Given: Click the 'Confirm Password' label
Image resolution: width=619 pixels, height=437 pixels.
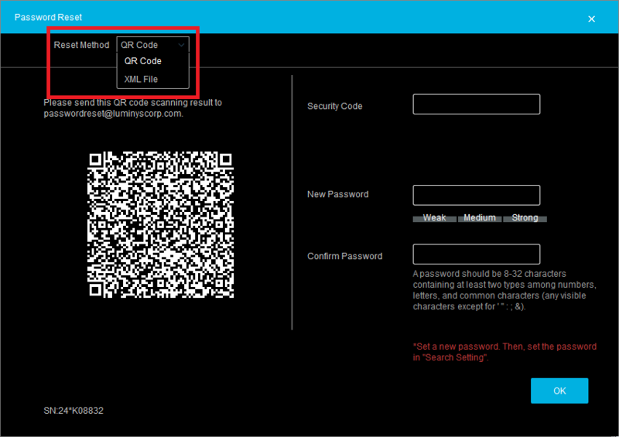Looking at the screenshot, I should pyautogui.click(x=344, y=256).
